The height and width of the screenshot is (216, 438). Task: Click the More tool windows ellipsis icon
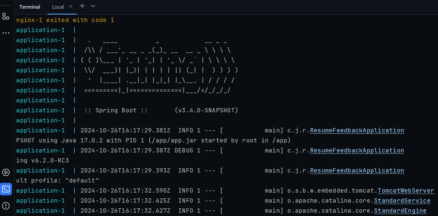(6, 33)
